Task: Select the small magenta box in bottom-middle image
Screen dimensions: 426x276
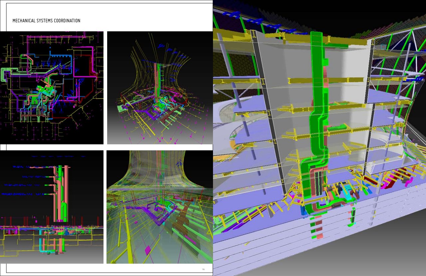Action: (148, 249)
